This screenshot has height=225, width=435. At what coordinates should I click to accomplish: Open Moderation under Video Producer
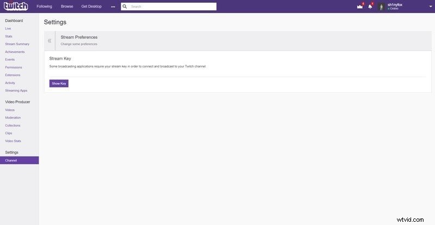pyautogui.click(x=13, y=117)
